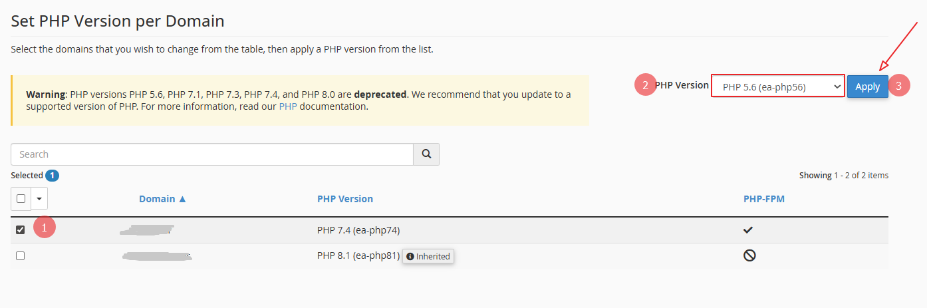The image size is (927, 308).
Task: Sort by the PHP Version column header
Action: [x=344, y=199]
